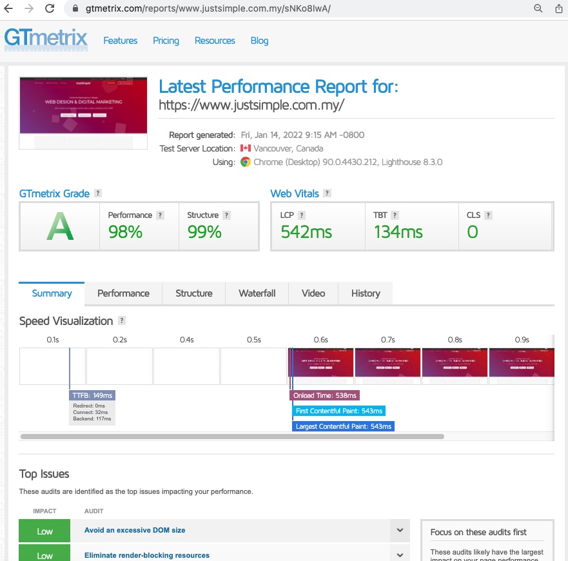568x561 pixels.
Task: Click the First Contentful Paint: 543ms marker
Action: [x=338, y=411]
